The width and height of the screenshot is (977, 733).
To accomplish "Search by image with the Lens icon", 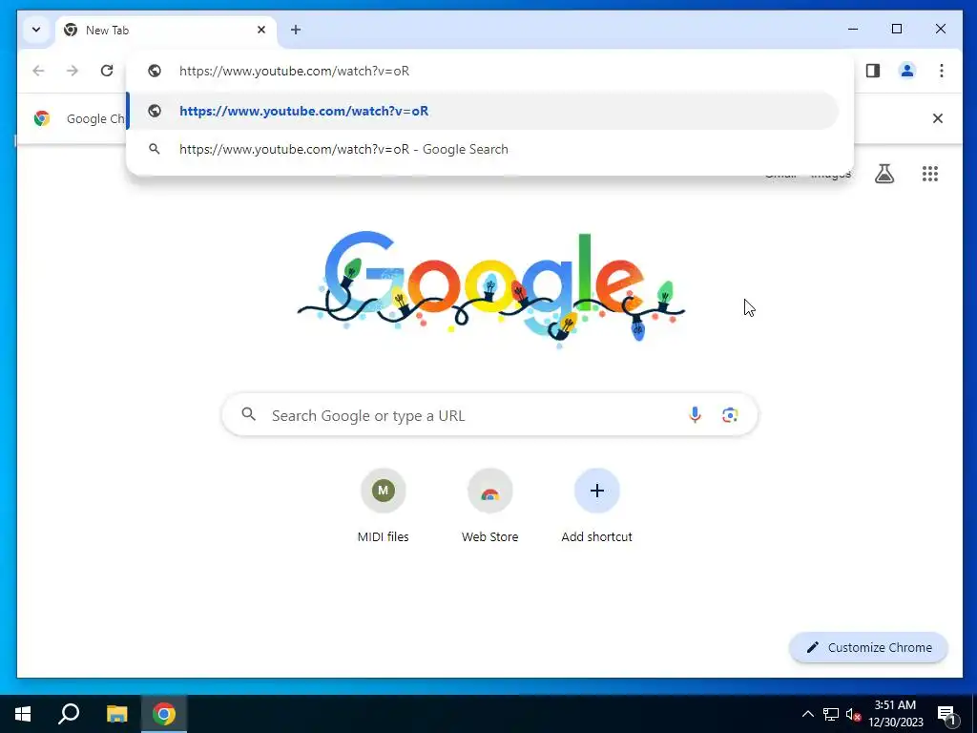I will (730, 415).
